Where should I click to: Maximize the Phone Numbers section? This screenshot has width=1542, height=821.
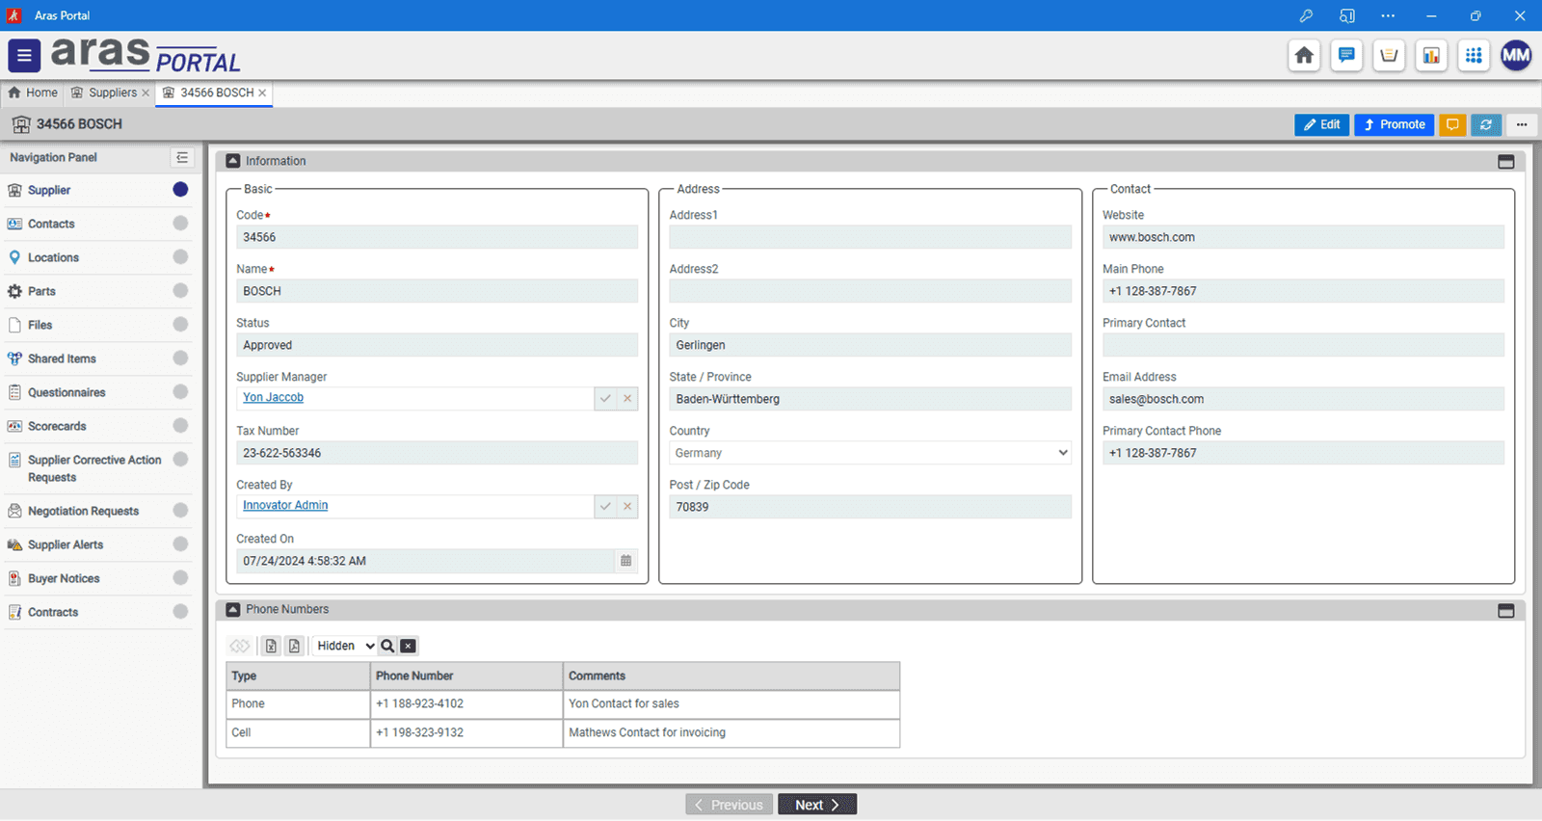tap(1506, 611)
